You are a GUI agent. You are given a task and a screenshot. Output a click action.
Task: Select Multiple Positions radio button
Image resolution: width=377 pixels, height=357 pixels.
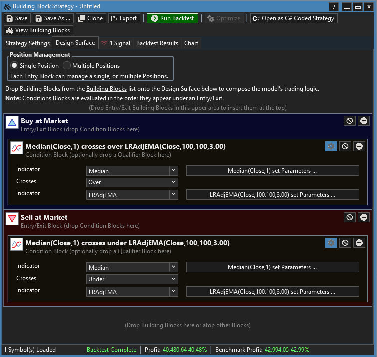coord(67,66)
